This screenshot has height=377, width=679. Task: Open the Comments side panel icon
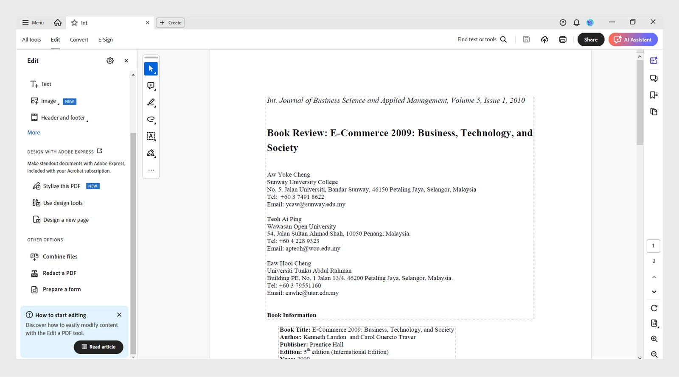(x=654, y=78)
